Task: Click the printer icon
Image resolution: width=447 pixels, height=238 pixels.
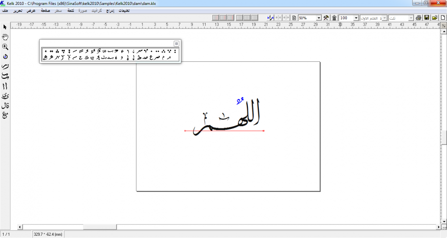Action: click(418, 17)
